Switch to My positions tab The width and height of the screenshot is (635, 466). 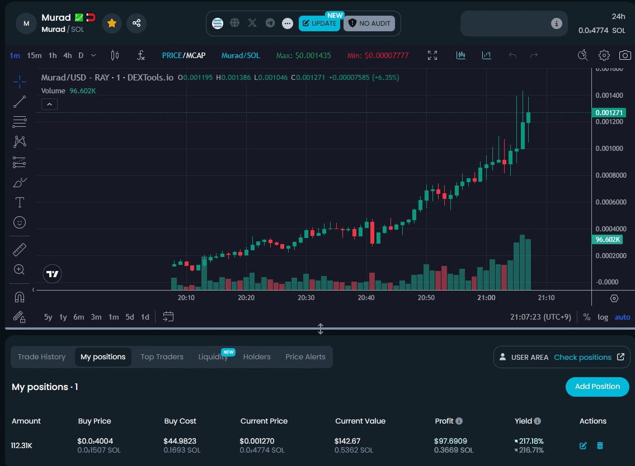pyautogui.click(x=103, y=357)
